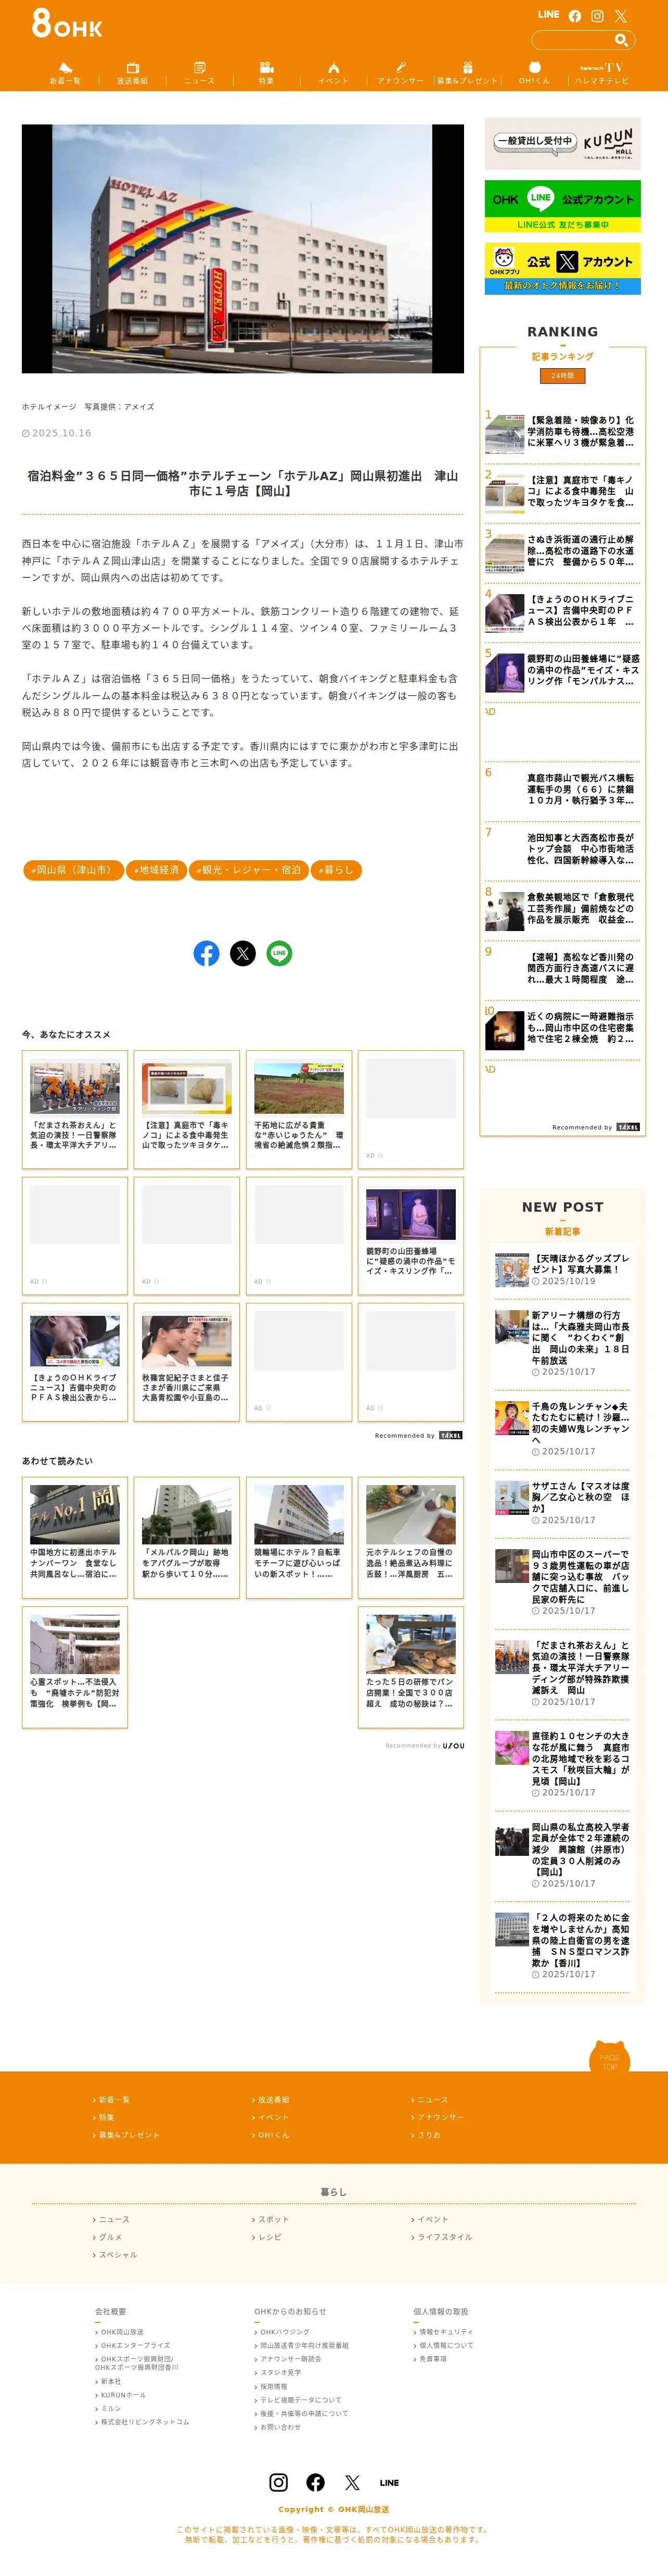Open ranking article 緊急着陸・映像あり
The image size is (668, 2576).
click(562, 433)
